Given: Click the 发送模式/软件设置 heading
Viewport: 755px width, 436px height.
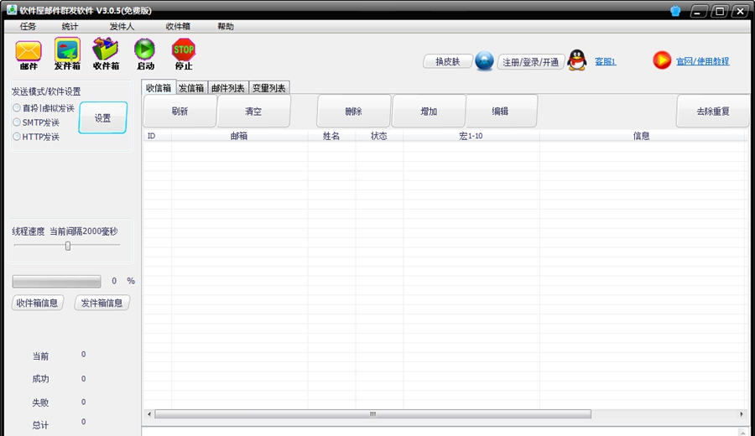Looking at the screenshot, I should (x=46, y=91).
